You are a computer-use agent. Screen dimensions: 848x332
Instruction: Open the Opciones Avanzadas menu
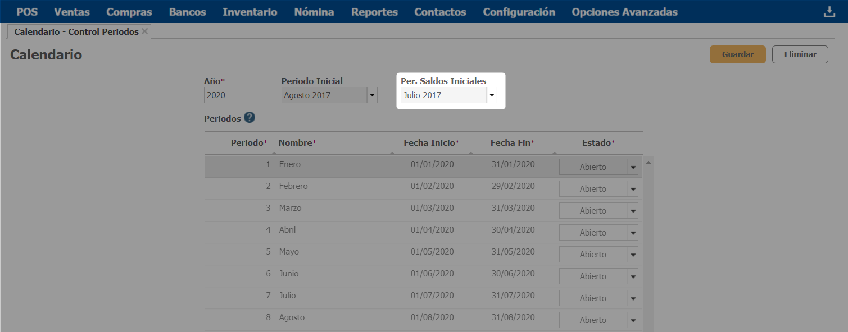coord(624,12)
